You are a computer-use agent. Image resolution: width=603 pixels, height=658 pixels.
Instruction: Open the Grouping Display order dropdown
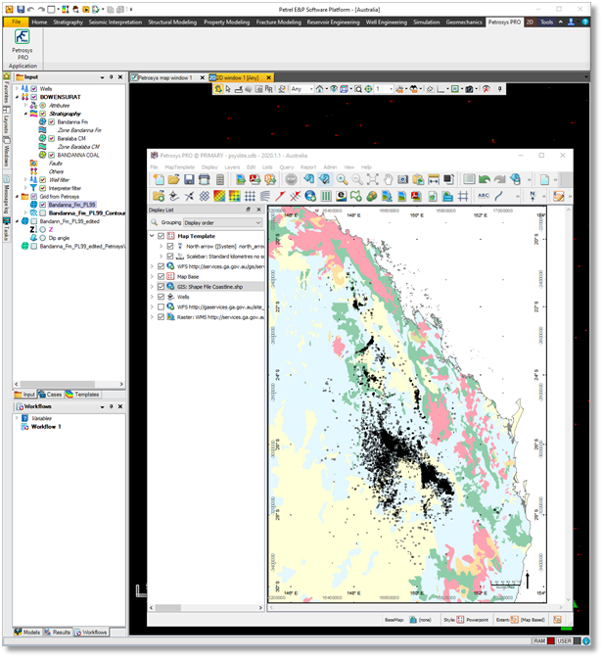[x=223, y=223]
